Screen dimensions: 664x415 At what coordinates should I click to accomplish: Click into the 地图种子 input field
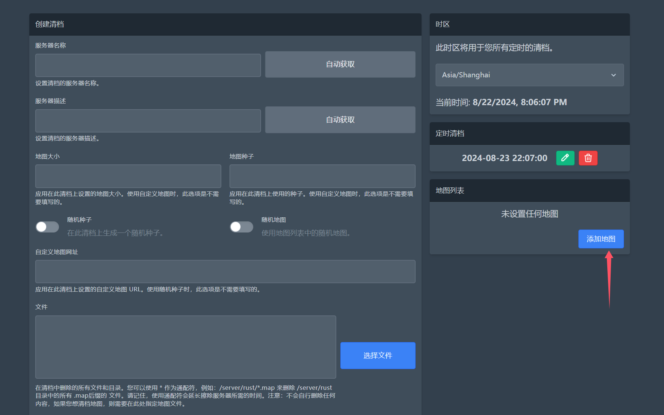pyautogui.click(x=322, y=176)
